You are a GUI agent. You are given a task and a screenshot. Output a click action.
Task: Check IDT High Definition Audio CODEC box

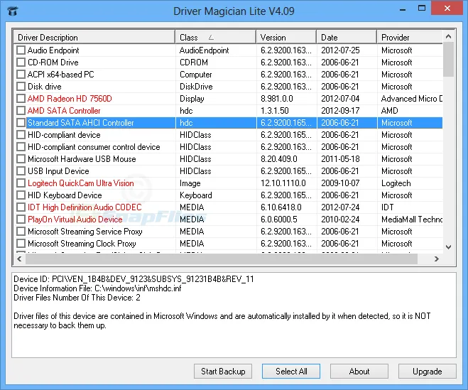tap(21, 207)
